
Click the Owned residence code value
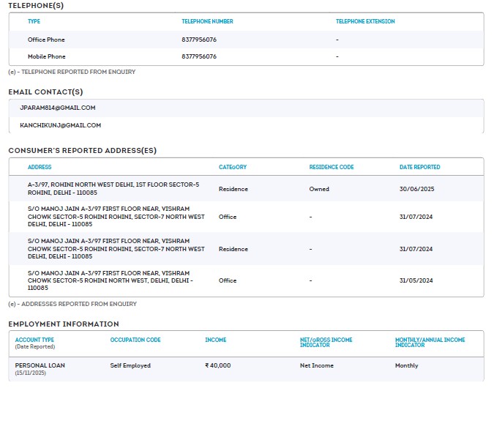319,189
